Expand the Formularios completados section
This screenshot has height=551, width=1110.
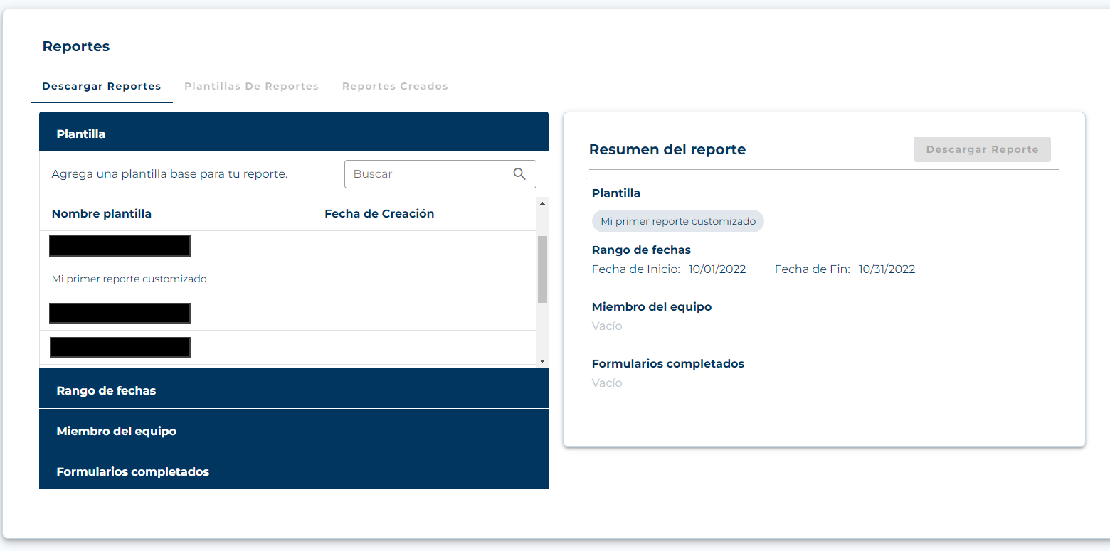tap(294, 469)
